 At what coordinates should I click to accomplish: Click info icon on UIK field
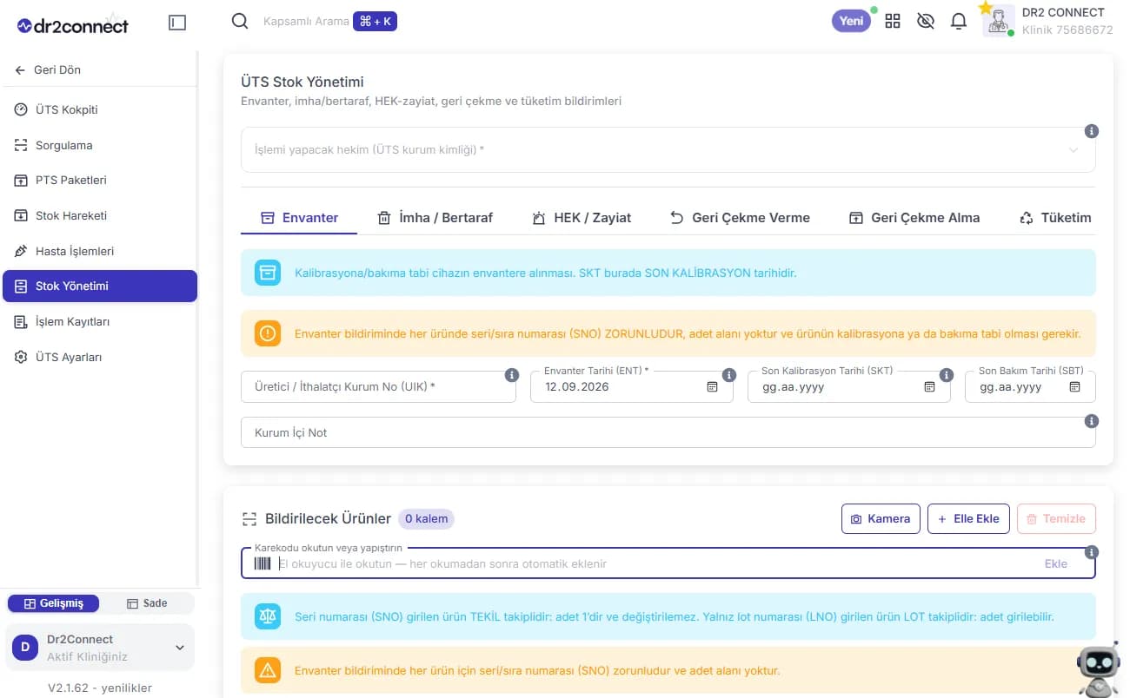[x=512, y=375]
